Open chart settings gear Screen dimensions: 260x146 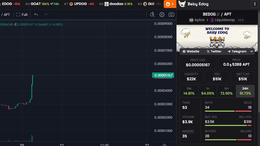162,15
